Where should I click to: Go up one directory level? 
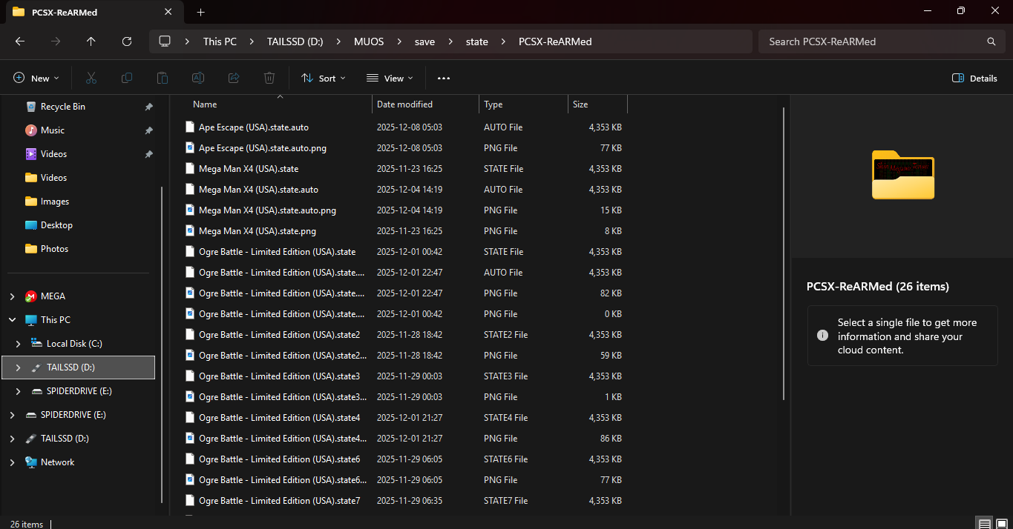tap(91, 41)
